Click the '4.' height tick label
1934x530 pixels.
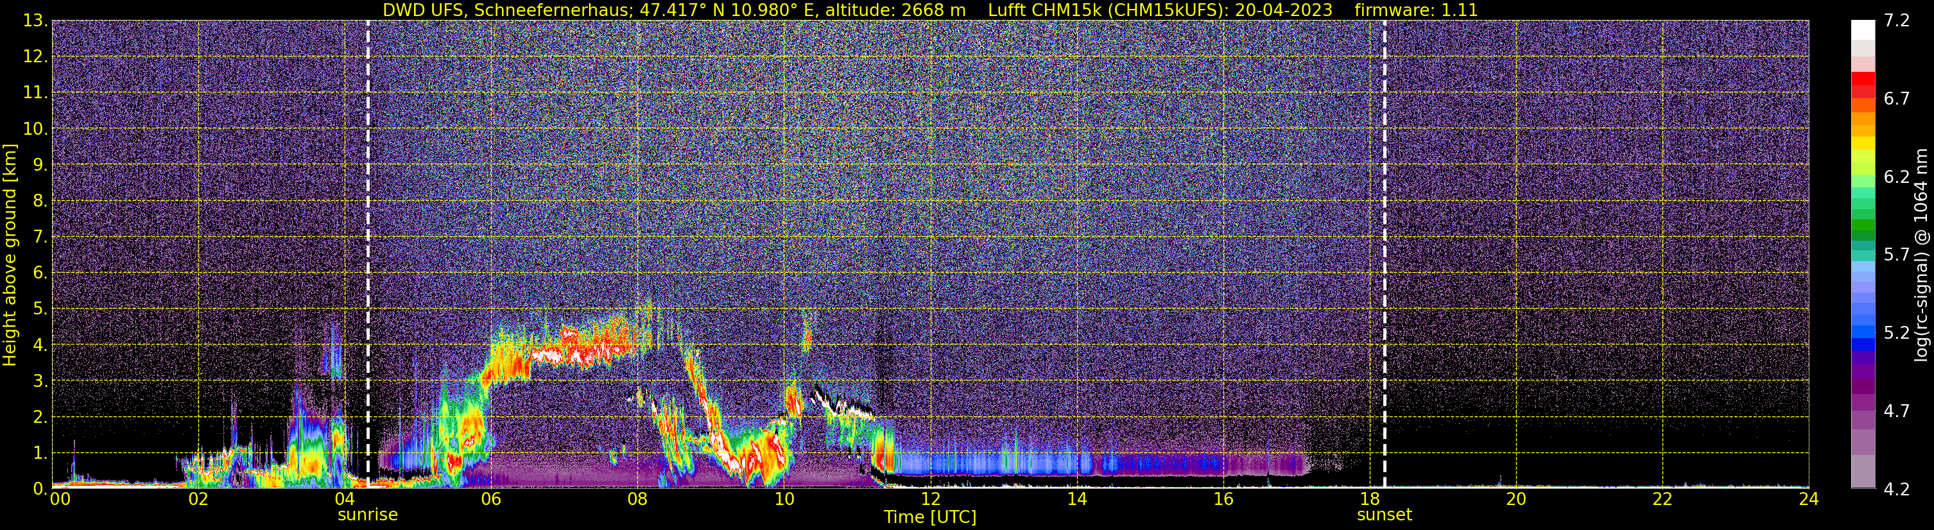click(40, 345)
